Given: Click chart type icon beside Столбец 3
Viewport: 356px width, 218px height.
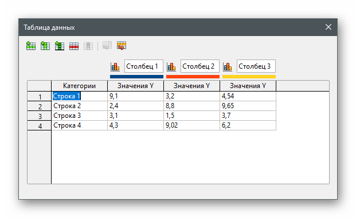Looking at the screenshot, I should click(x=228, y=66).
